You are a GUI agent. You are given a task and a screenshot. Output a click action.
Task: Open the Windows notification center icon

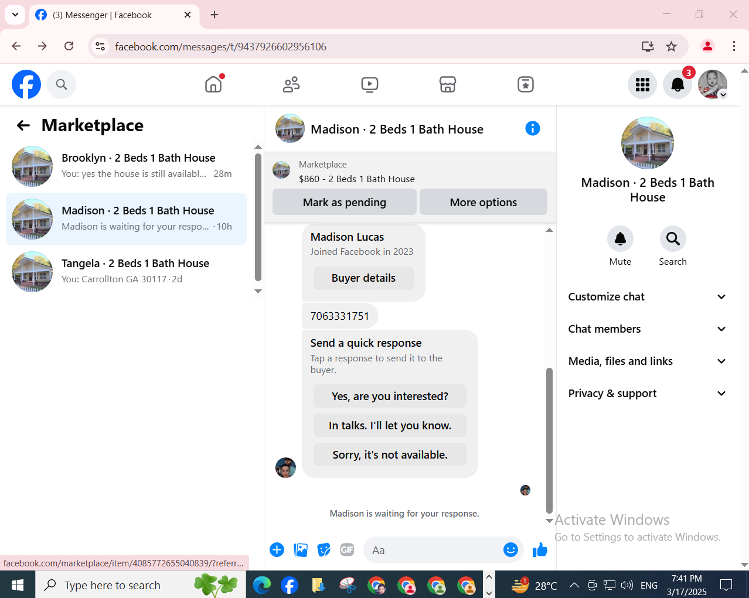point(726,585)
